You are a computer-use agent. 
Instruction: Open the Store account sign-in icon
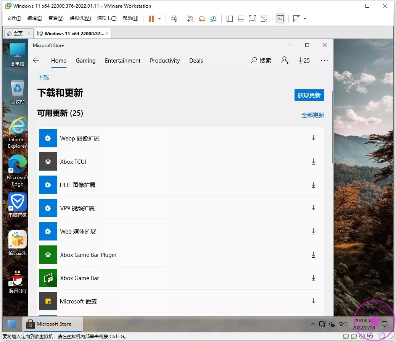coord(285,60)
